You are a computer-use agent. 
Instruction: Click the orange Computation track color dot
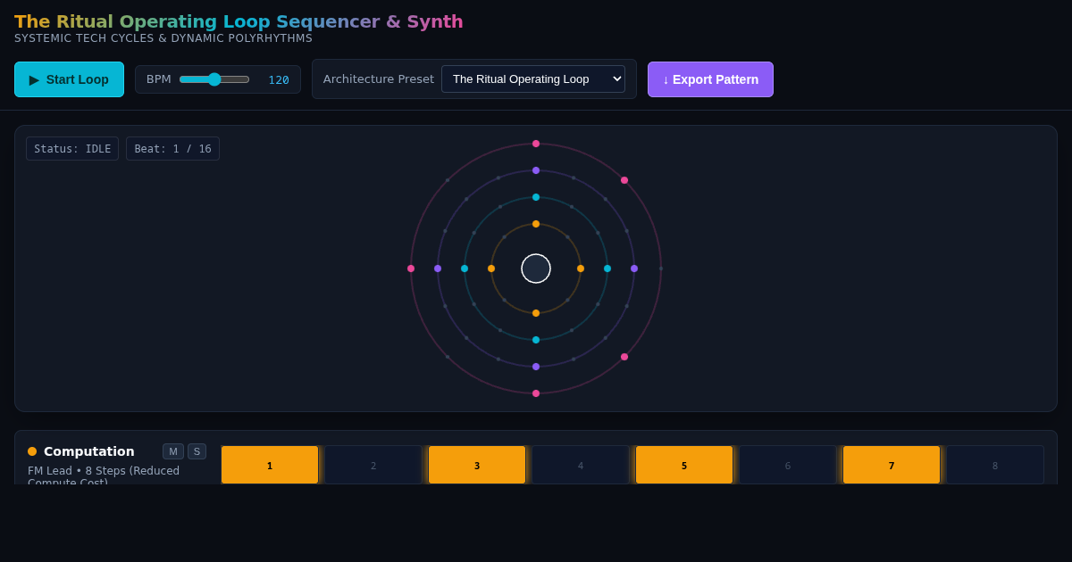32,451
